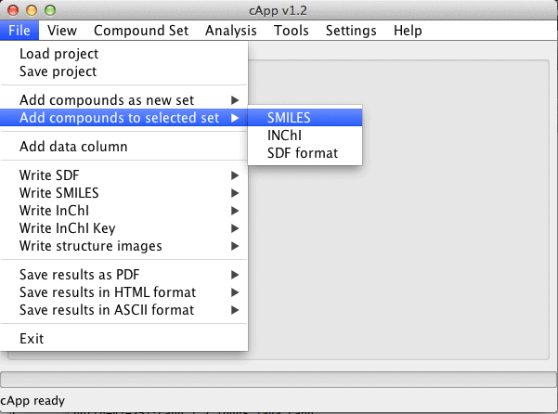Pick SDF format in submenu
558x414 pixels.
[x=305, y=153]
